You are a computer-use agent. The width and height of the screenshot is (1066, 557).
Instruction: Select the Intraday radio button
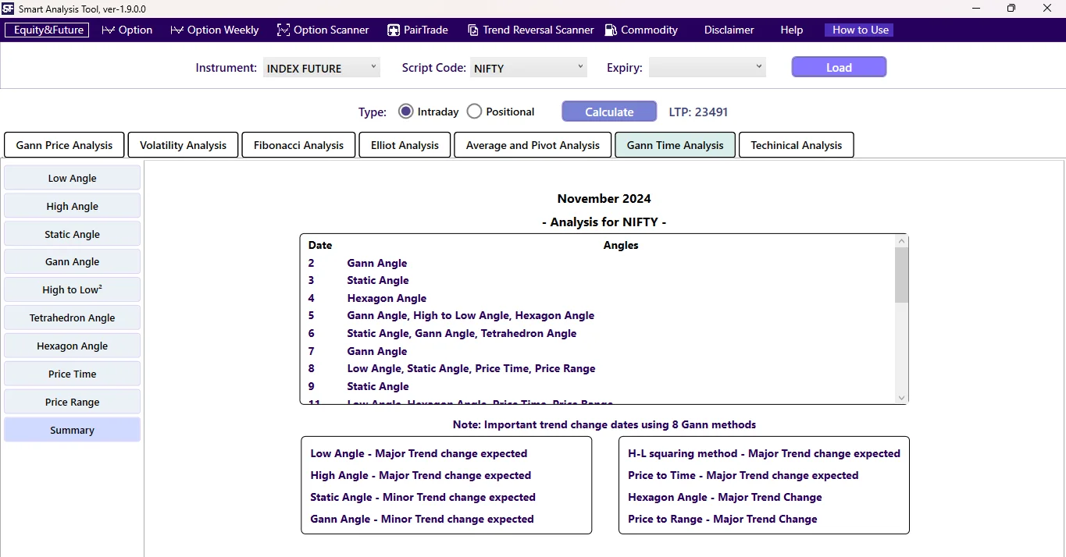(405, 111)
